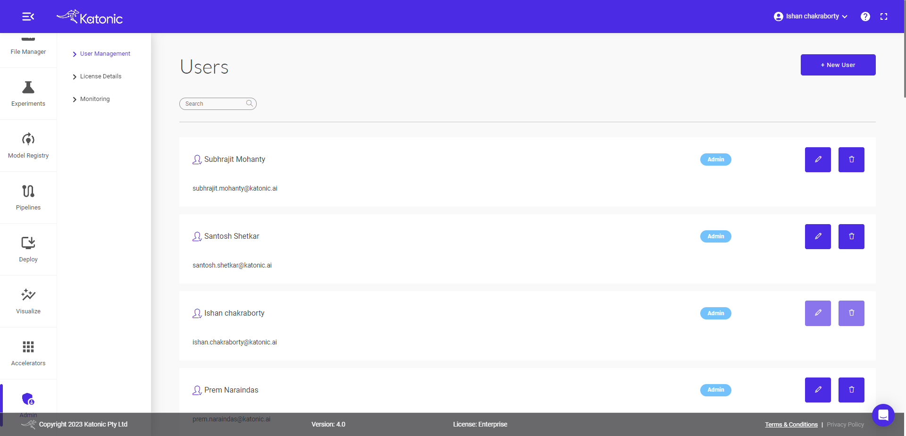Toggle fullscreen mode icon

(884, 17)
